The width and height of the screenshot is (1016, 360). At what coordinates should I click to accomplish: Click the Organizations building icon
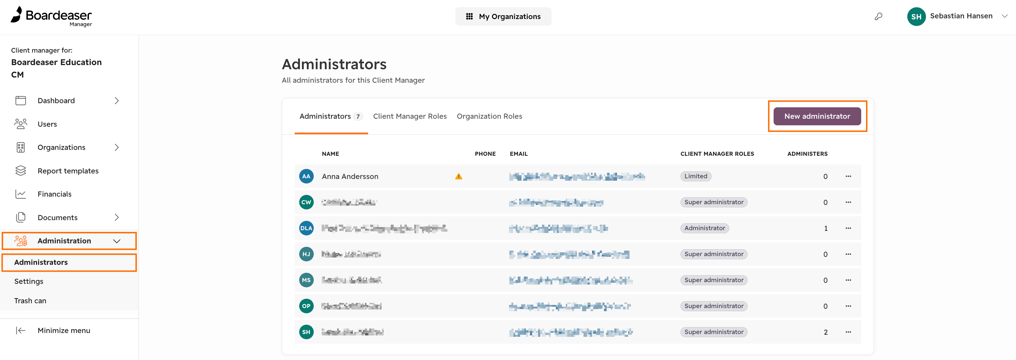20,147
